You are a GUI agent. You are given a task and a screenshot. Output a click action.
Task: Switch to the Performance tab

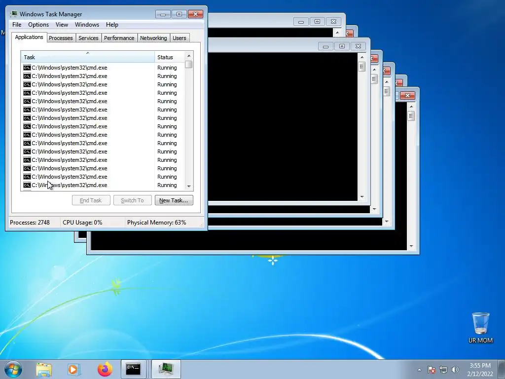pyautogui.click(x=119, y=38)
